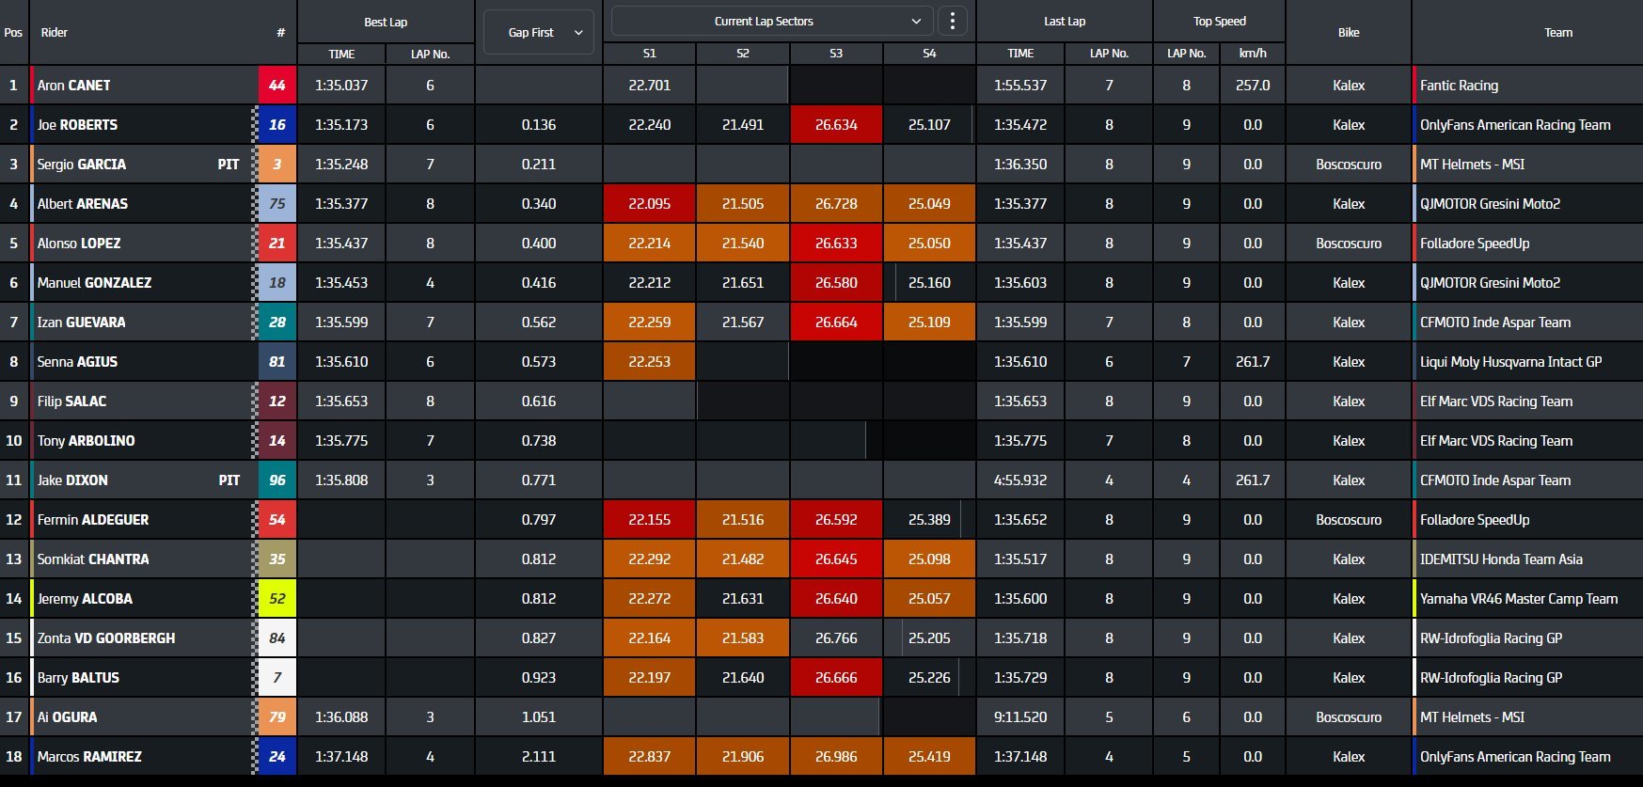Click Jeremy Alcoba's yellow 52 badge

click(x=277, y=599)
